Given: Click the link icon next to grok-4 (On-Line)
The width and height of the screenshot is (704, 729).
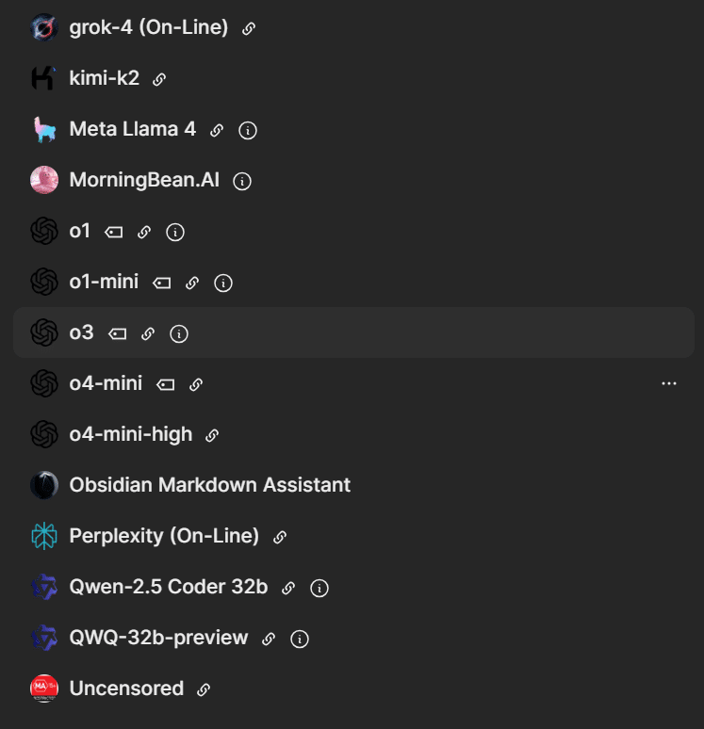Looking at the screenshot, I should [x=249, y=28].
